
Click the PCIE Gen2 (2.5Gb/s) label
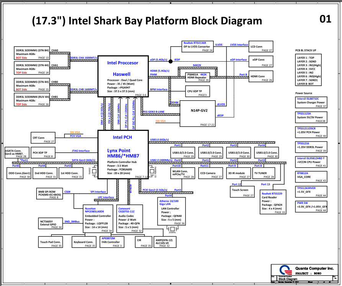pos(155,190)
